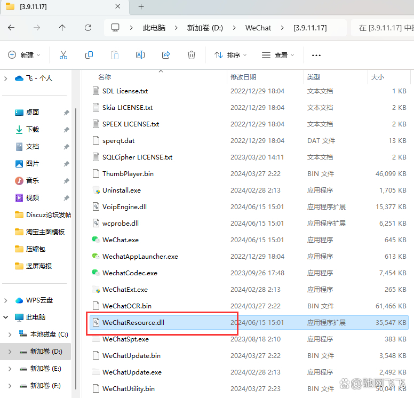Open the 查看 view dropdown
414x398 pixels.
[278, 55]
